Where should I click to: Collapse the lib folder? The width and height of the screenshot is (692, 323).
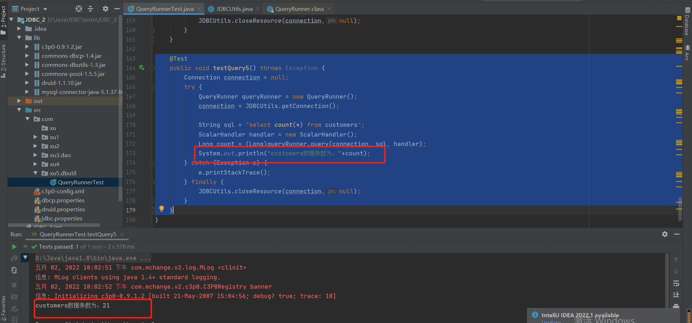click(19, 38)
